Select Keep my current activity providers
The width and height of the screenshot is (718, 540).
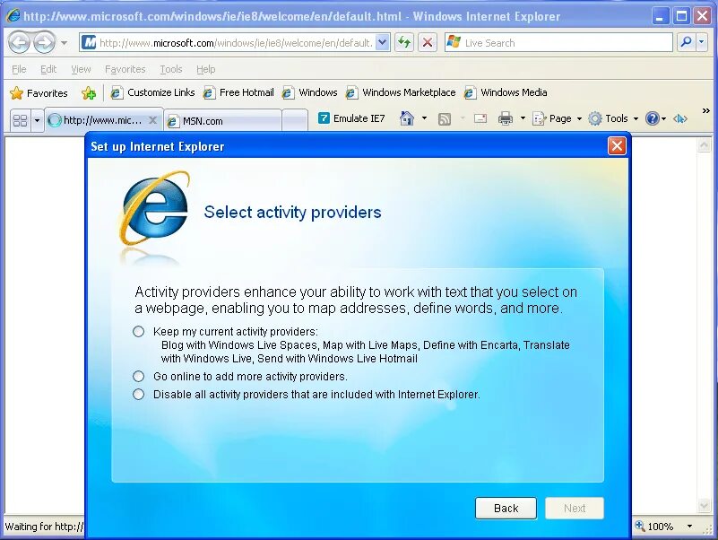click(138, 331)
